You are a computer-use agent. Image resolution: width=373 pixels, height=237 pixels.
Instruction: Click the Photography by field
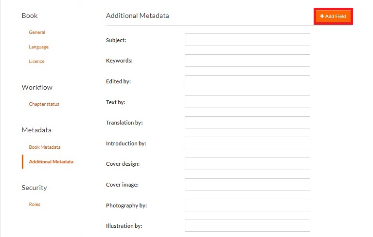click(x=247, y=205)
